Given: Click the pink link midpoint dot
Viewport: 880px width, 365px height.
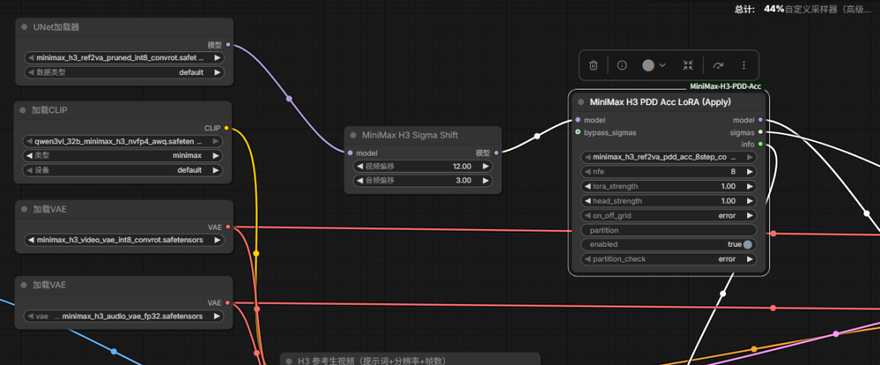Looking at the screenshot, I should (836, 334).
